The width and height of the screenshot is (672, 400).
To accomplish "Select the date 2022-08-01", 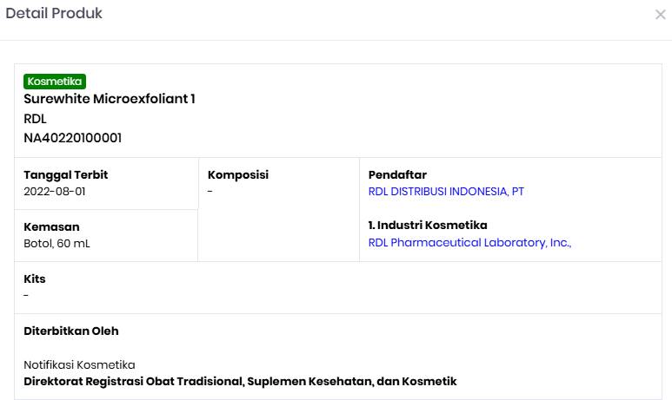I will pos(55,192).
